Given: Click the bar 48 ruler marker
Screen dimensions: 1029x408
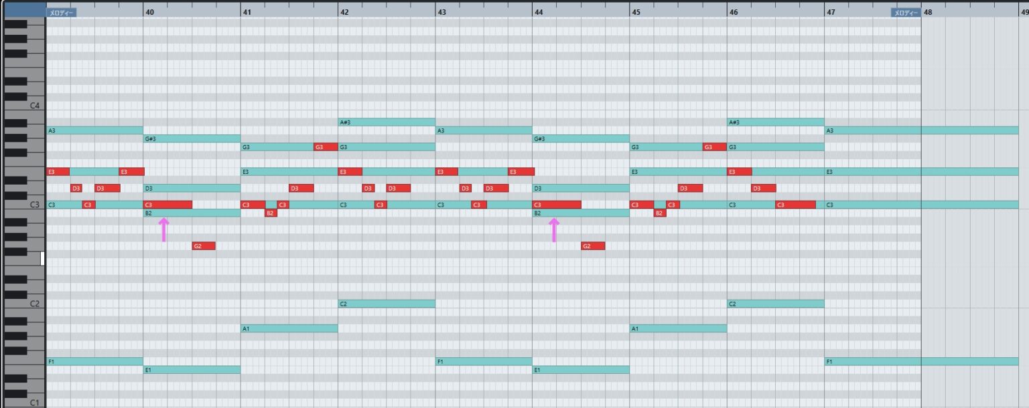Looking at the screenshot, I should (928, 12).
